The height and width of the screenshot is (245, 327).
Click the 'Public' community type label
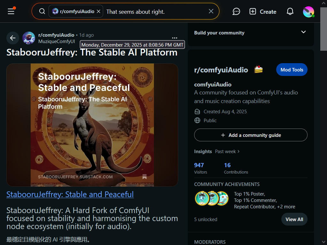tap(210, 120)
